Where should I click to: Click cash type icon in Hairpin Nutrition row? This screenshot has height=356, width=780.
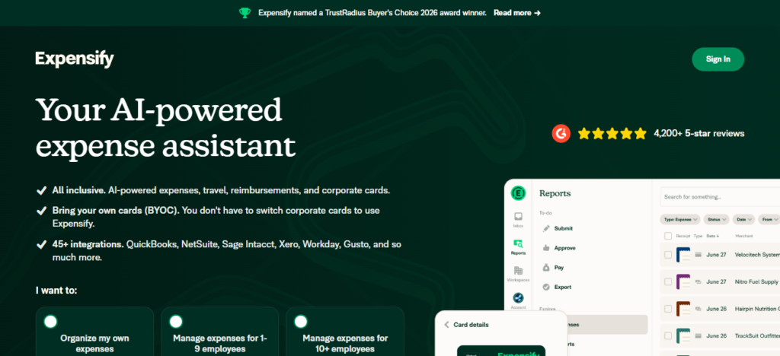pos(698,309)
